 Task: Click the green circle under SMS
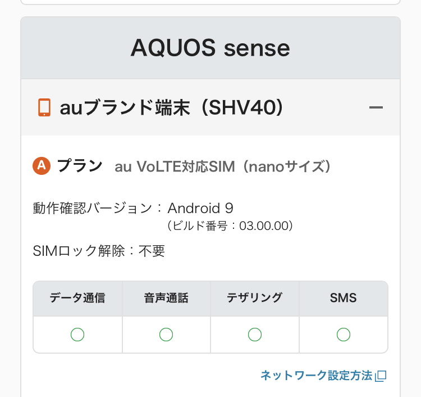(344, 335)
